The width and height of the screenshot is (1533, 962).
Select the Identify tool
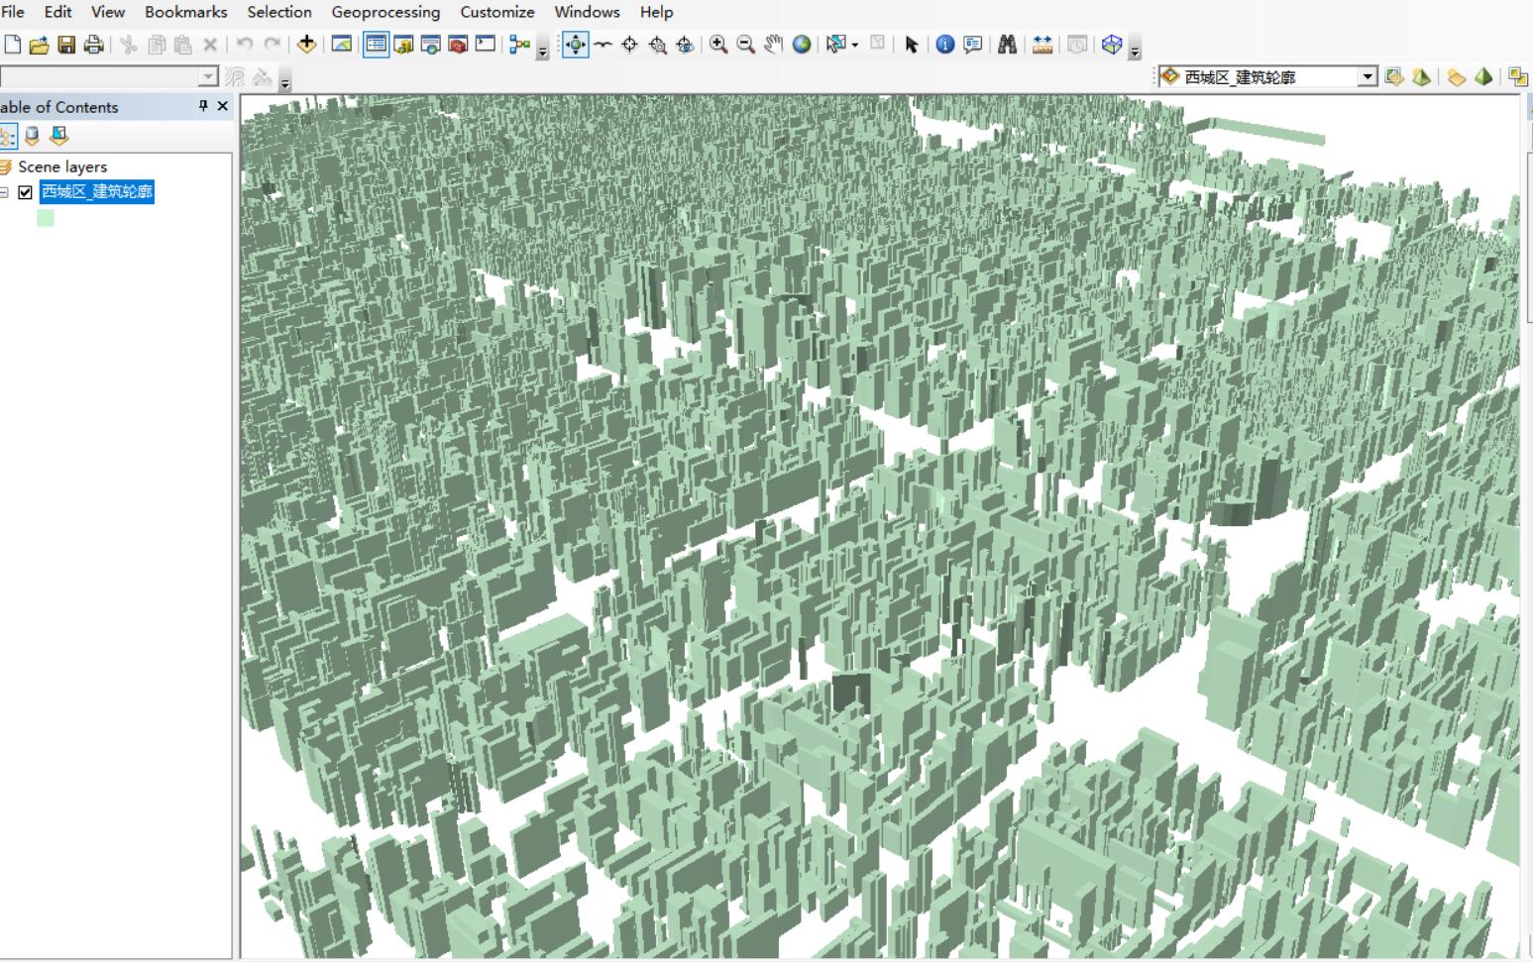click(x=945, y=45)
